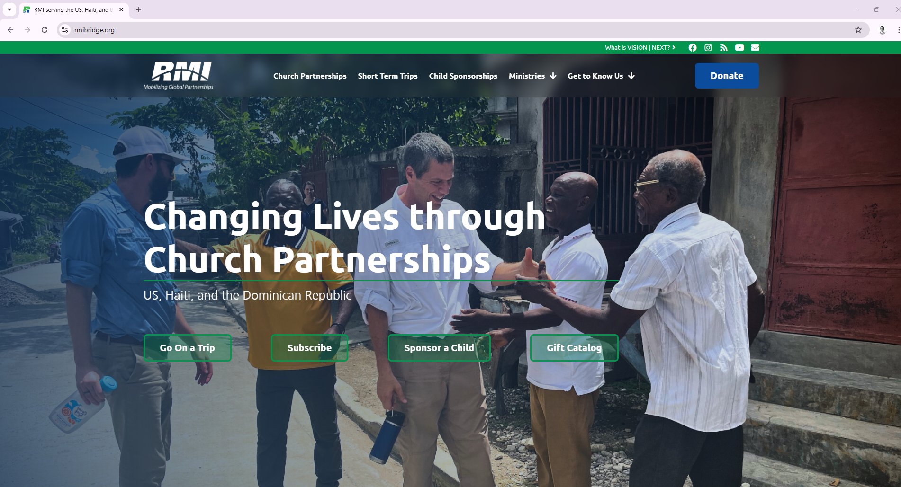Open Church Partnerships nav item
This screenshot has height=487, width=901.
(310, 76)
